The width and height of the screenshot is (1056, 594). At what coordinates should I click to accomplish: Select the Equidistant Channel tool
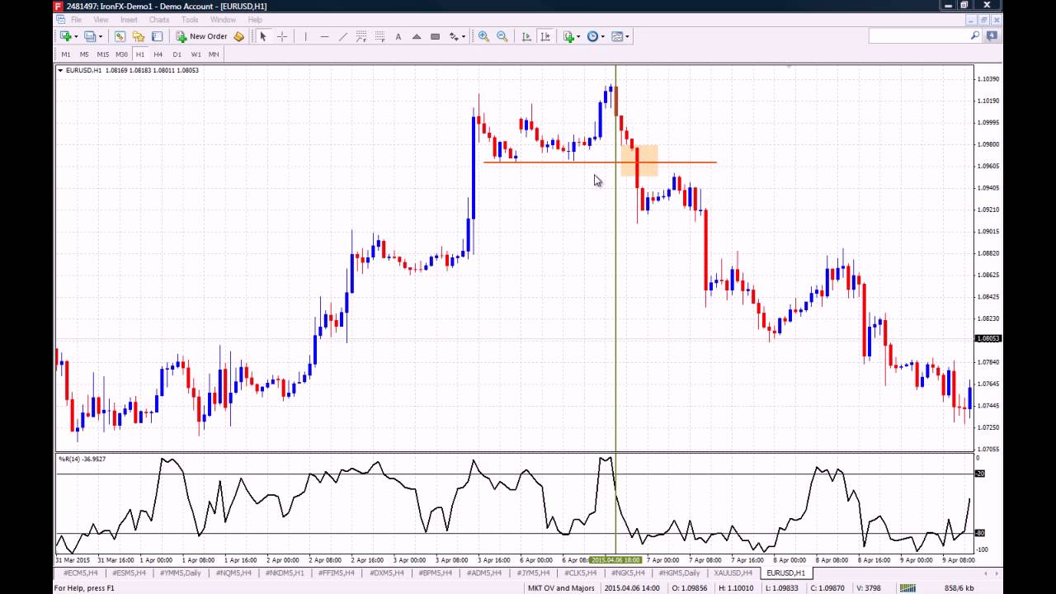pos(361,36)
